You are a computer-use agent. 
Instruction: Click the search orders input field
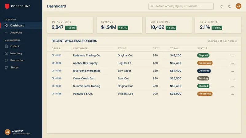pyautogui.click(x=181, y=6)
